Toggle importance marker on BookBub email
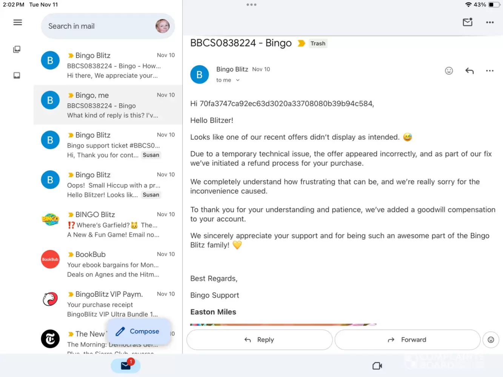Viewport: 503px width, 377px height. tap(71, 254)
